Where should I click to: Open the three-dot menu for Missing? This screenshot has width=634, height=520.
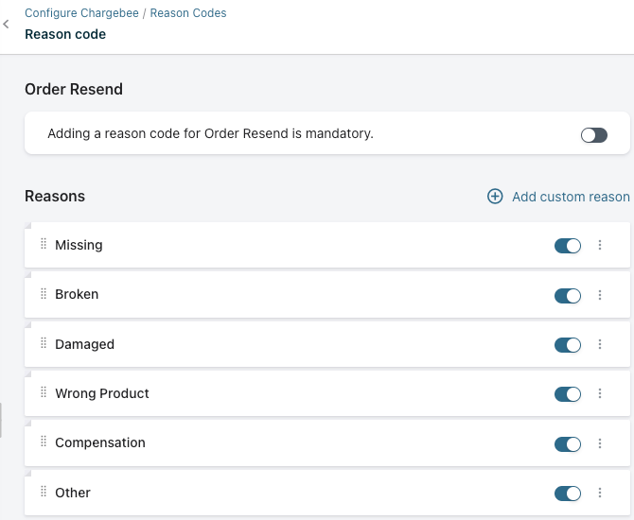[600, 246]
